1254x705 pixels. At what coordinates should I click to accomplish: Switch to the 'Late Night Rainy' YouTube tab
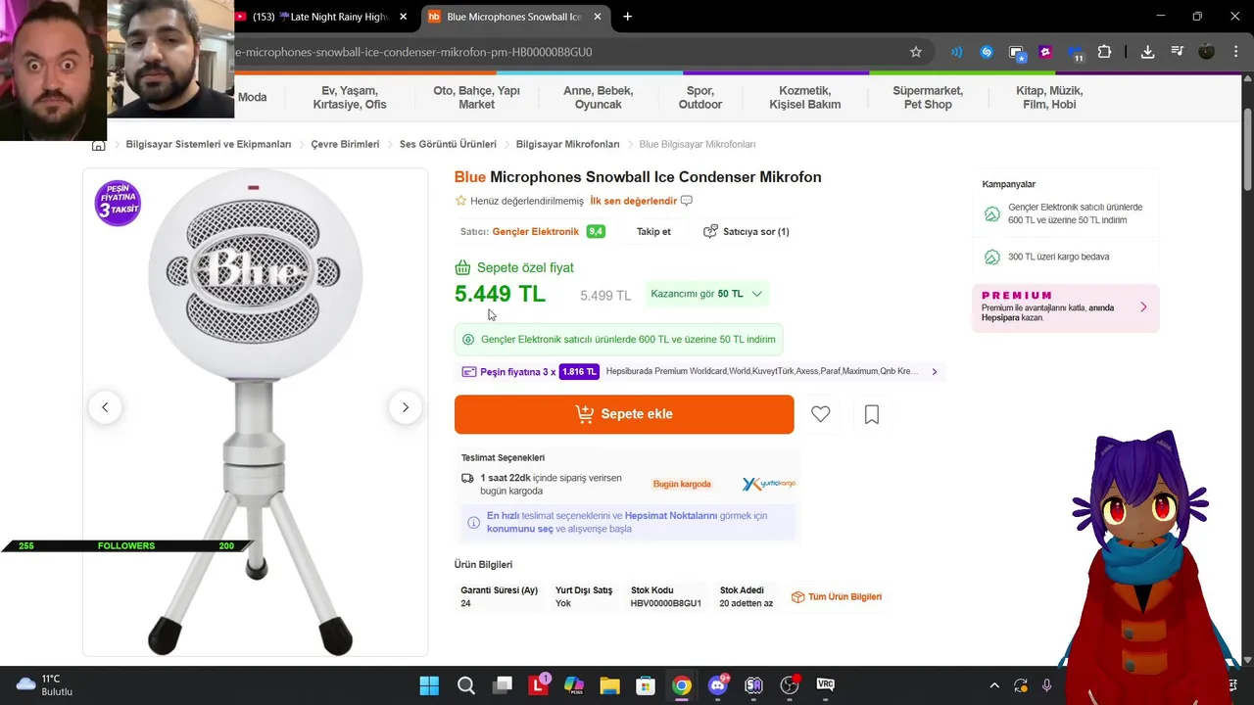point(319,17)
